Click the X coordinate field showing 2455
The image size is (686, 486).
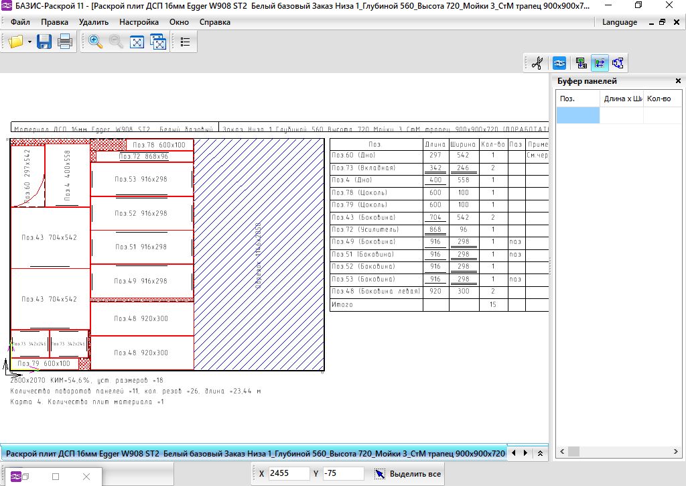click(x=289, y=473)
